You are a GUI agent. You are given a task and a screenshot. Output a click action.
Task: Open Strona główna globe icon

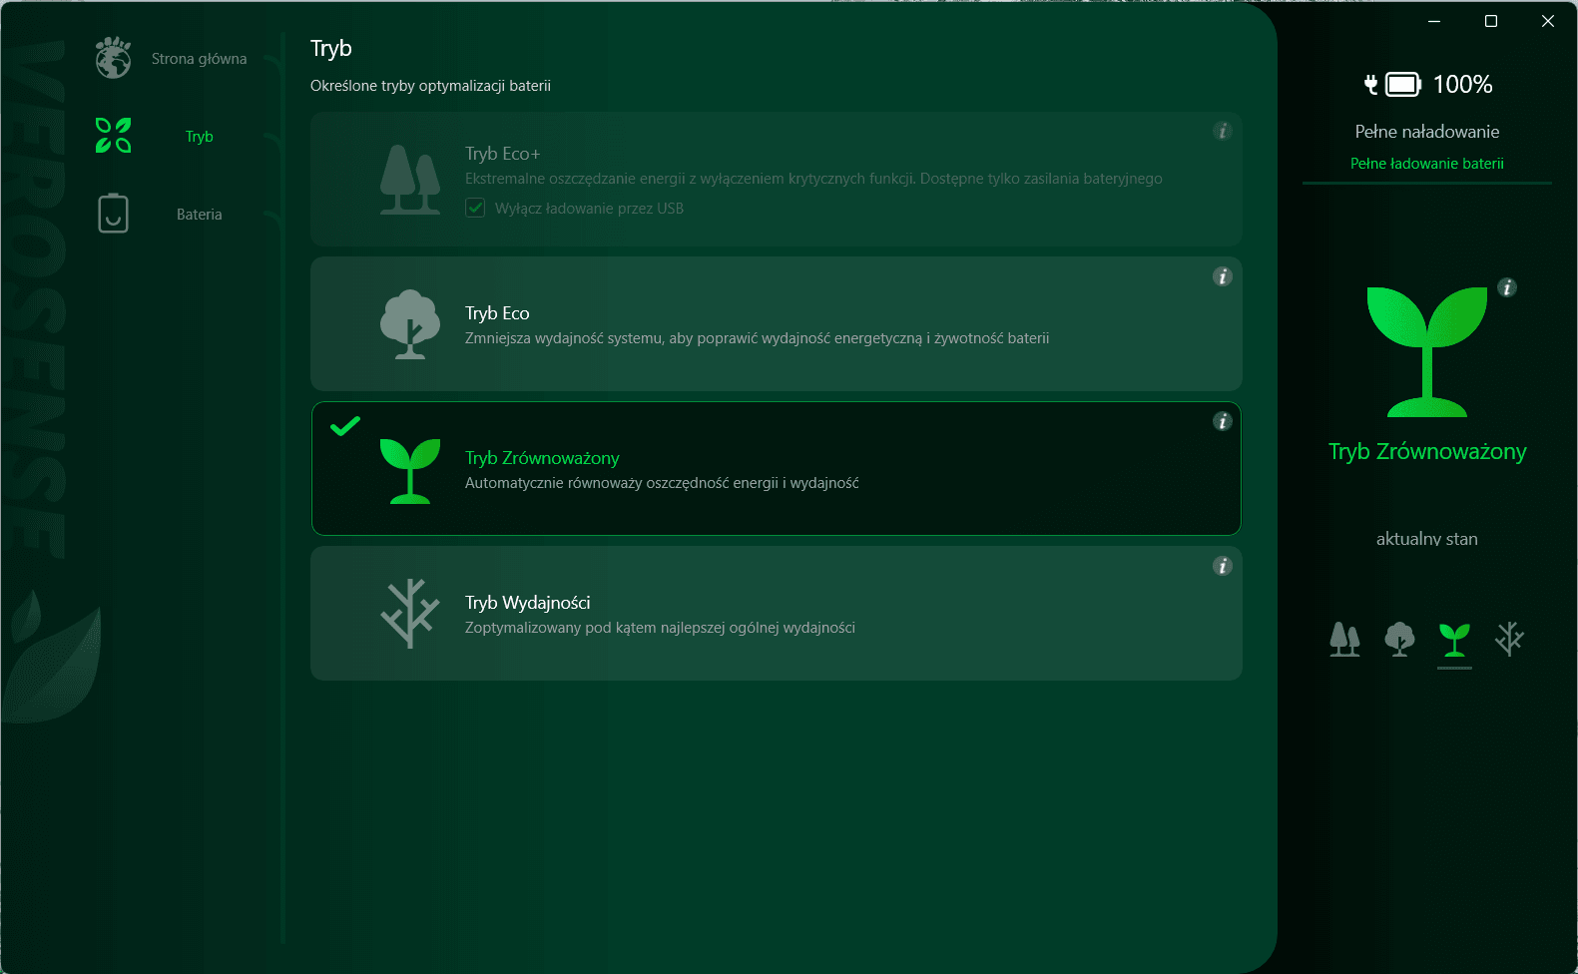(113, 58)
